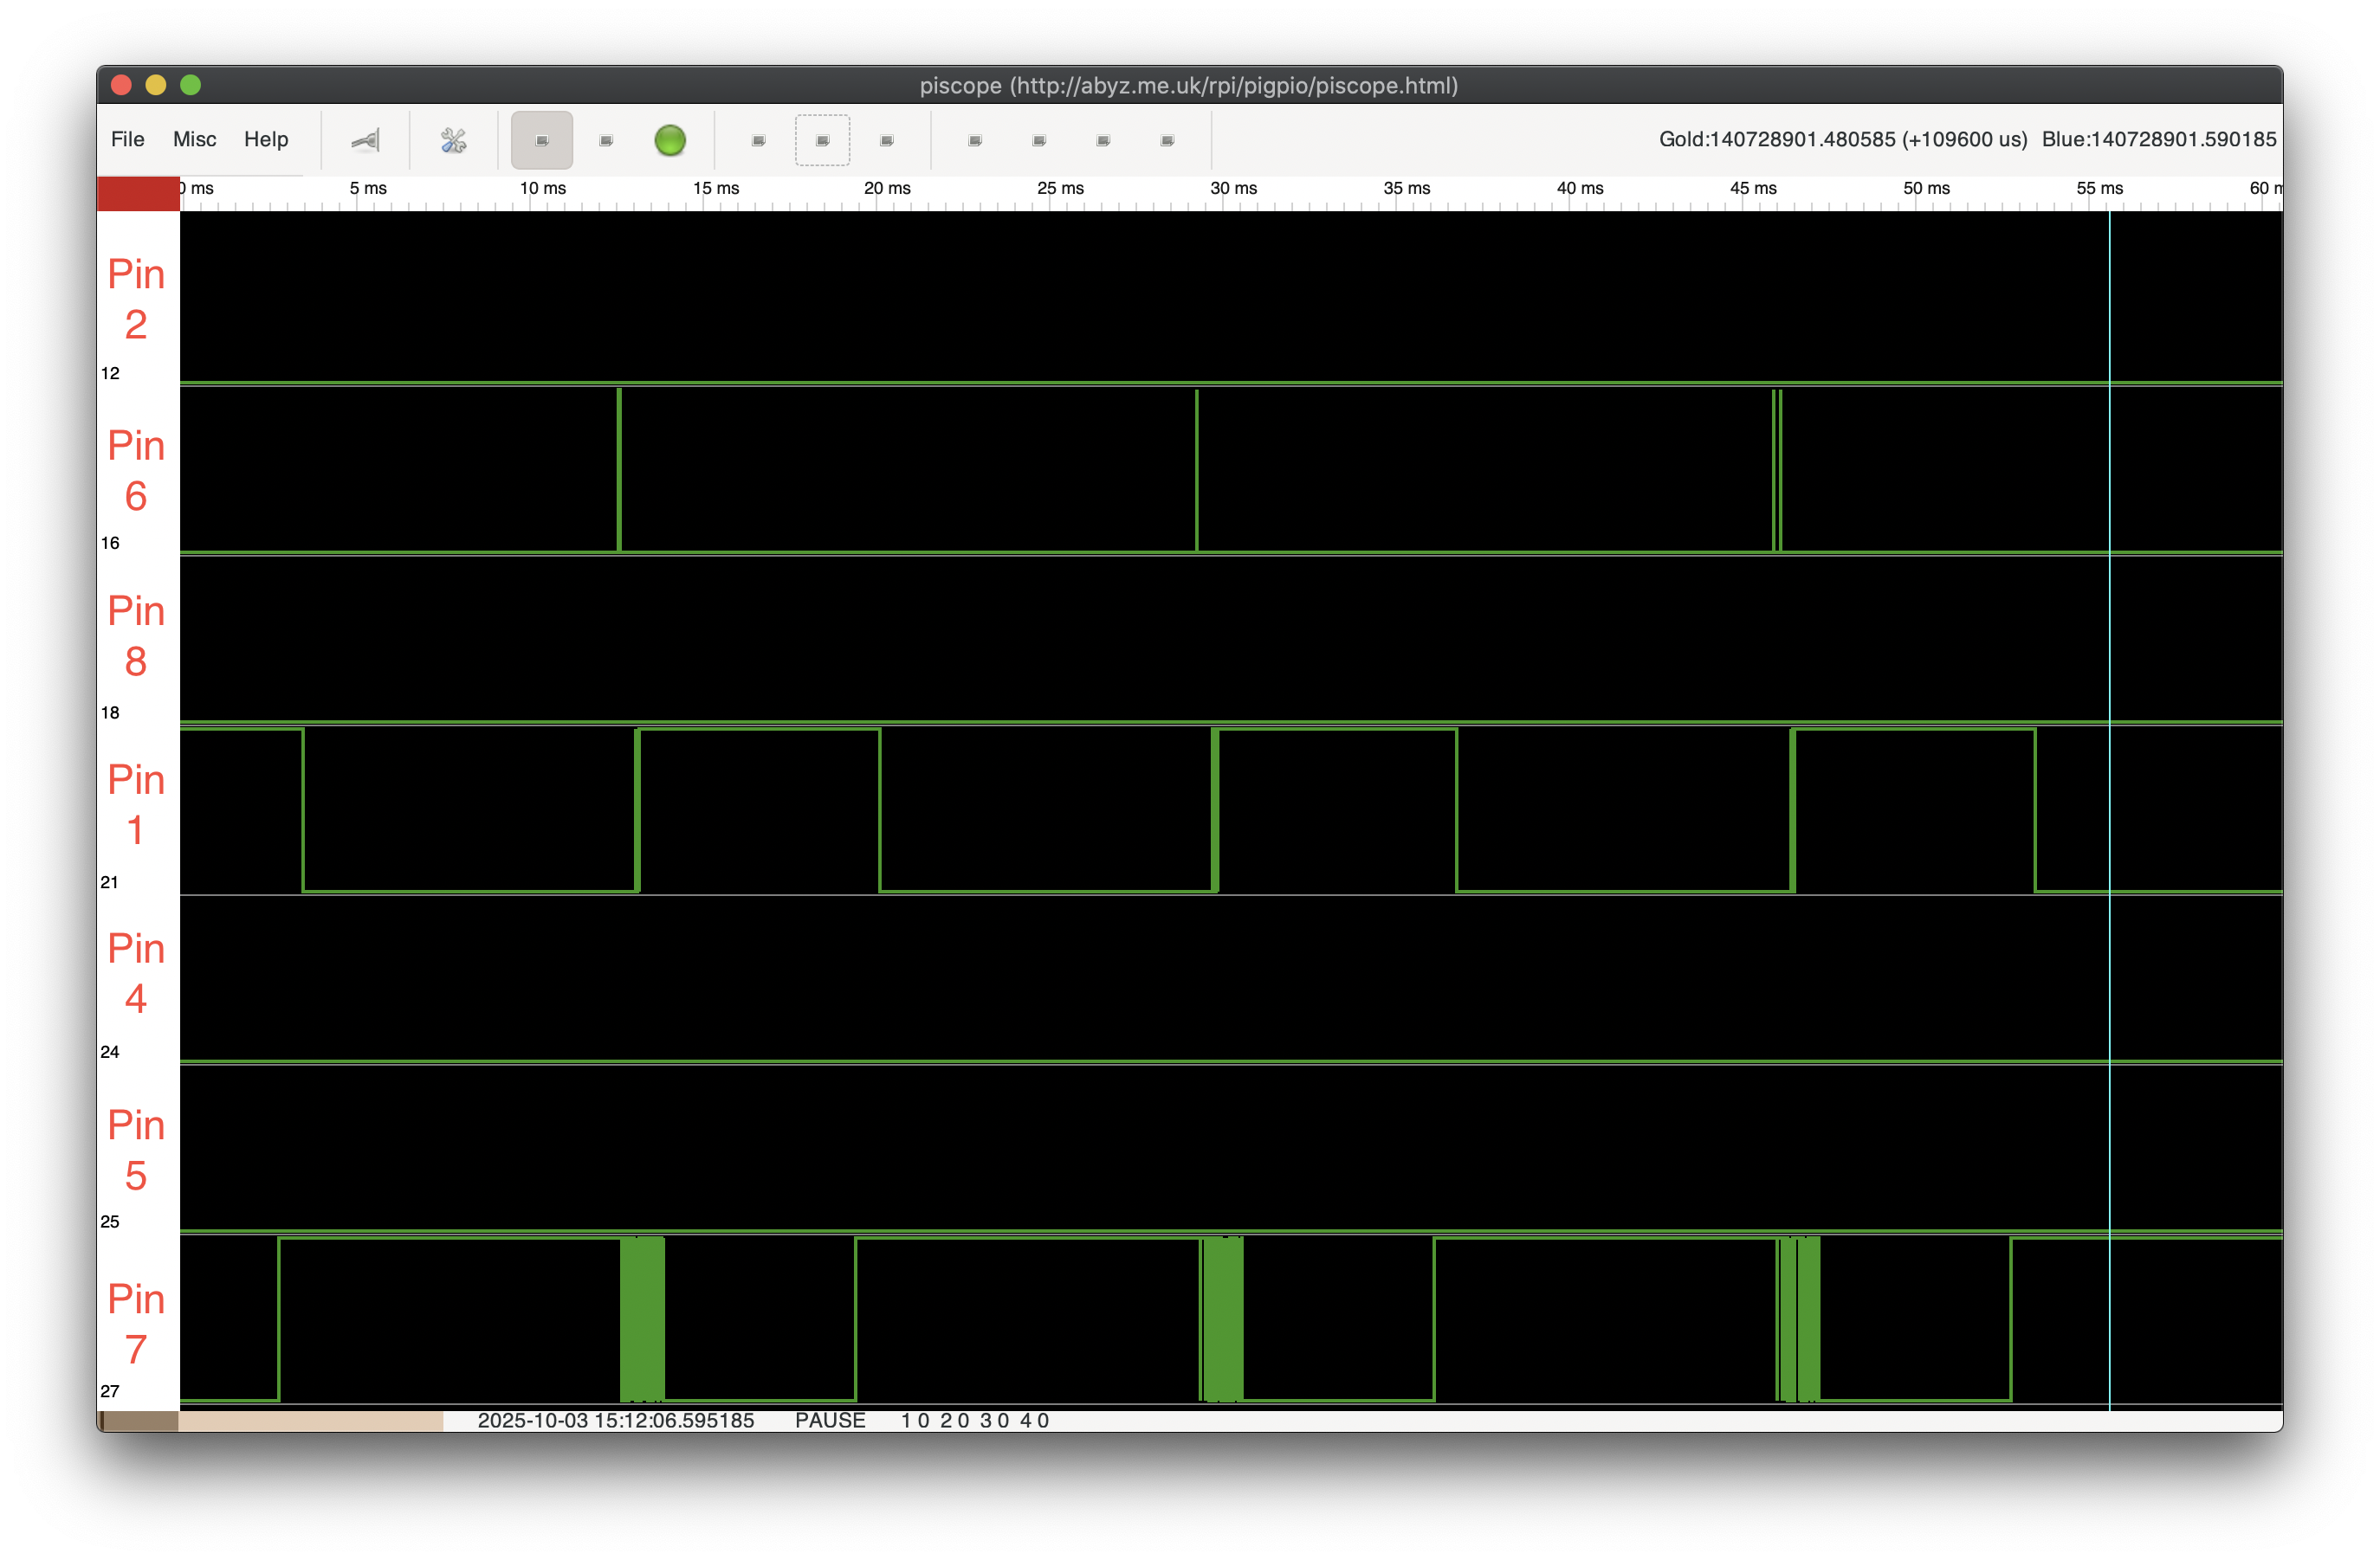Click GPIO number 18 under Pin 8
Image resolution: width=2380 pixels, height=1560 pixels.
[110, 713]
